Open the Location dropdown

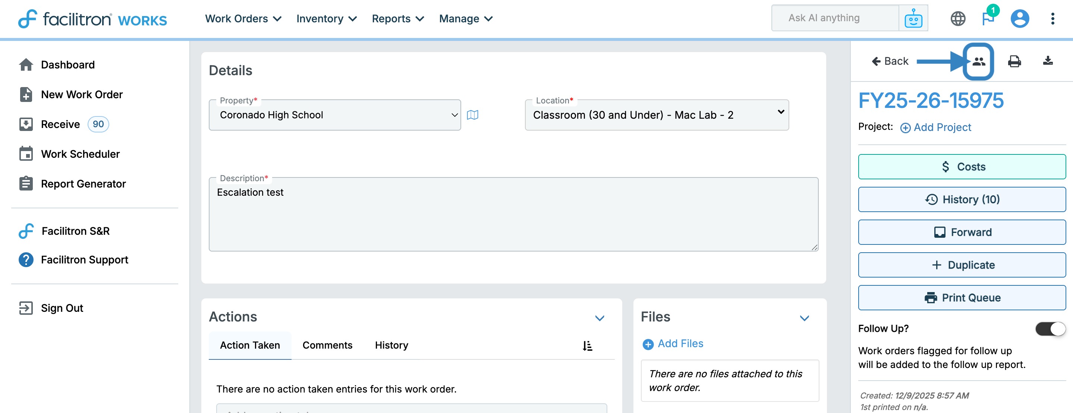(x=657, y=115)
